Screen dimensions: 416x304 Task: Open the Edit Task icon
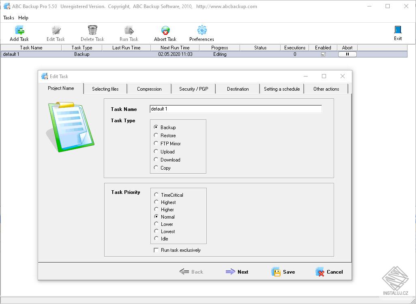click(56, 30)
